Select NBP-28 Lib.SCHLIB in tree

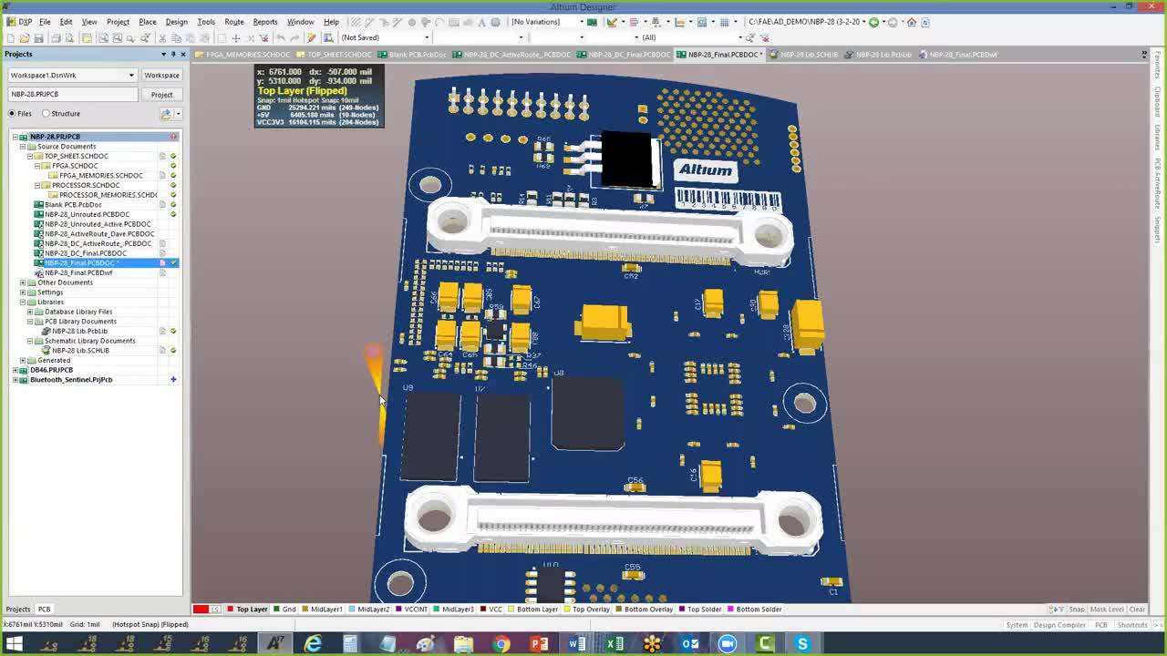(x=80, y=351)
